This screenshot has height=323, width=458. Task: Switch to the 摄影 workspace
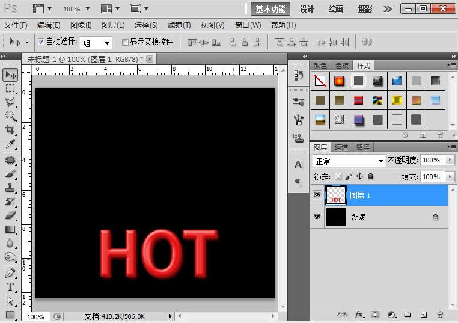(x=365, y=9)
